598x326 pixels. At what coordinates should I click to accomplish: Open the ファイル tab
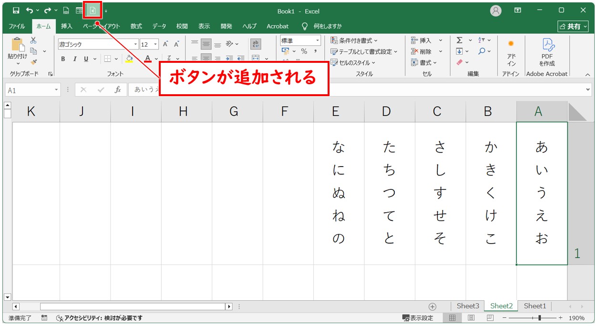coord(17,26)
